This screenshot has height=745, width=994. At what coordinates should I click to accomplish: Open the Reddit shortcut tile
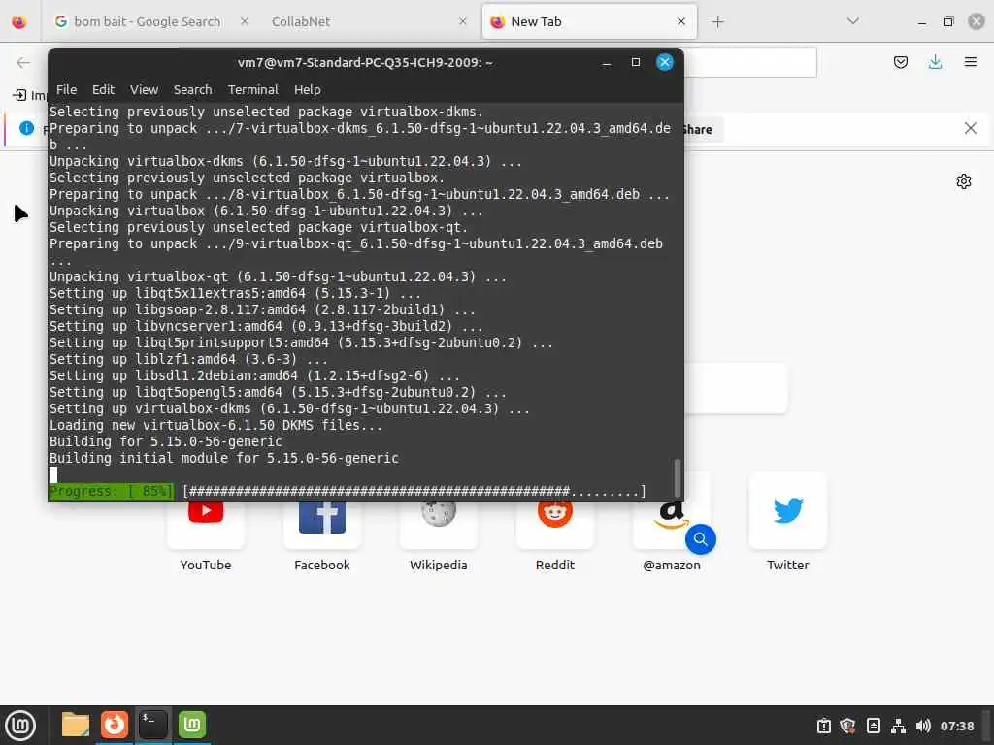click(x=554, y=523)
